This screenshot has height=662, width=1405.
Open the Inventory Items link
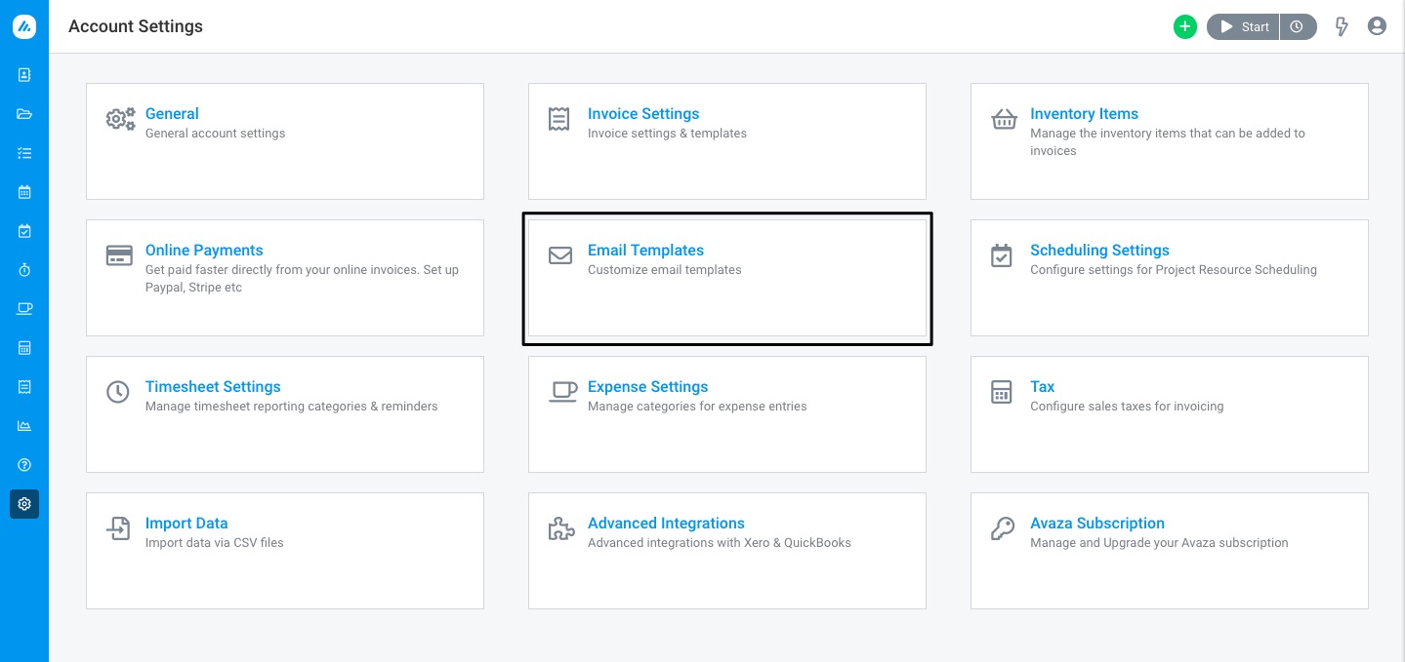[1084, 114]
